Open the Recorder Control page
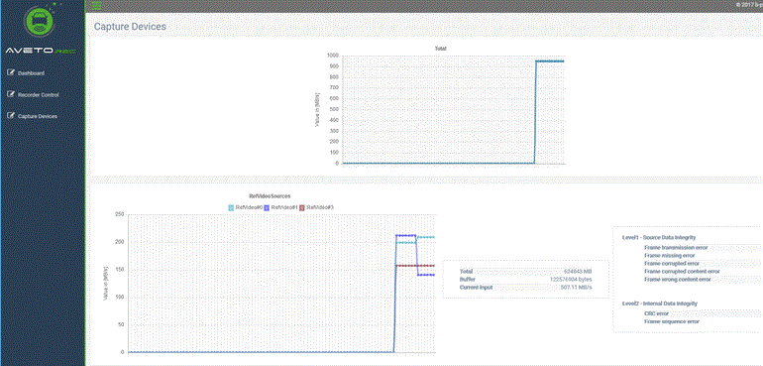The height and width of the screenshot is (366, 763). pos(38,95)
